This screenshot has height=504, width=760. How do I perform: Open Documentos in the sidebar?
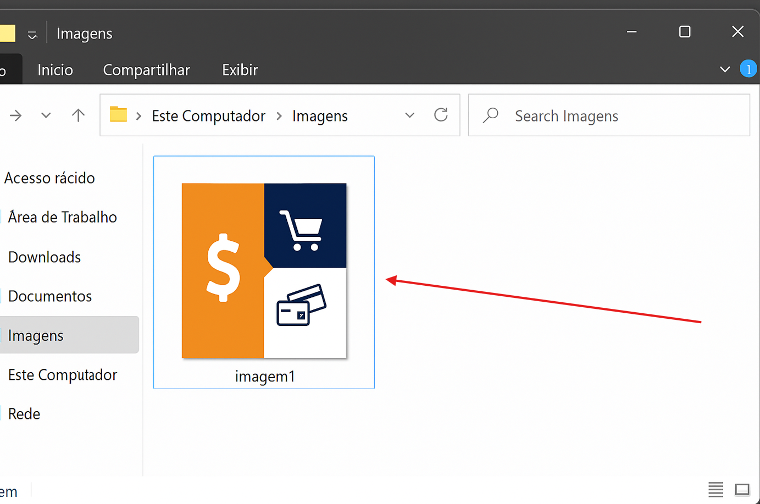click(x=50, y=296)
